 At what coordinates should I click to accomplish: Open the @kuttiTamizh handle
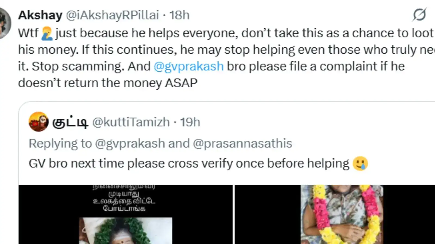point(131,122)
